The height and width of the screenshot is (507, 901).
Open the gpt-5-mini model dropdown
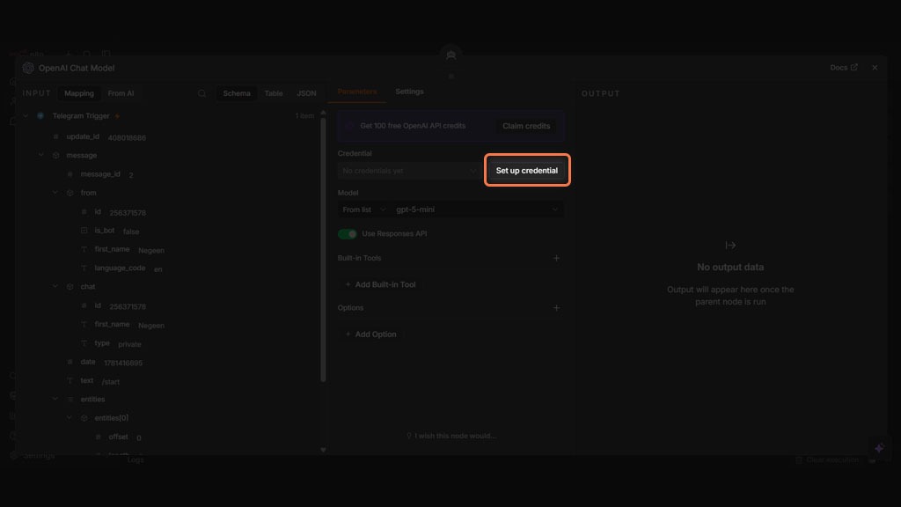(476, 209)
